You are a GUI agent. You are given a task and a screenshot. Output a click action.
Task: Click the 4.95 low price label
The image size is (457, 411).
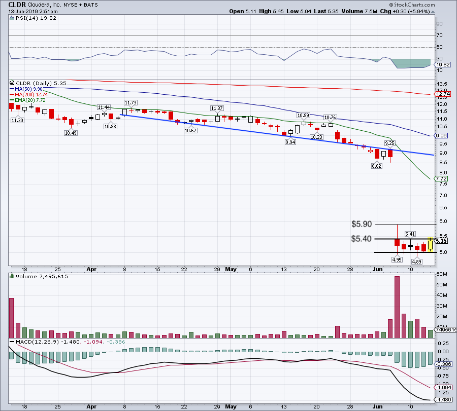click(x=397, y=259)
